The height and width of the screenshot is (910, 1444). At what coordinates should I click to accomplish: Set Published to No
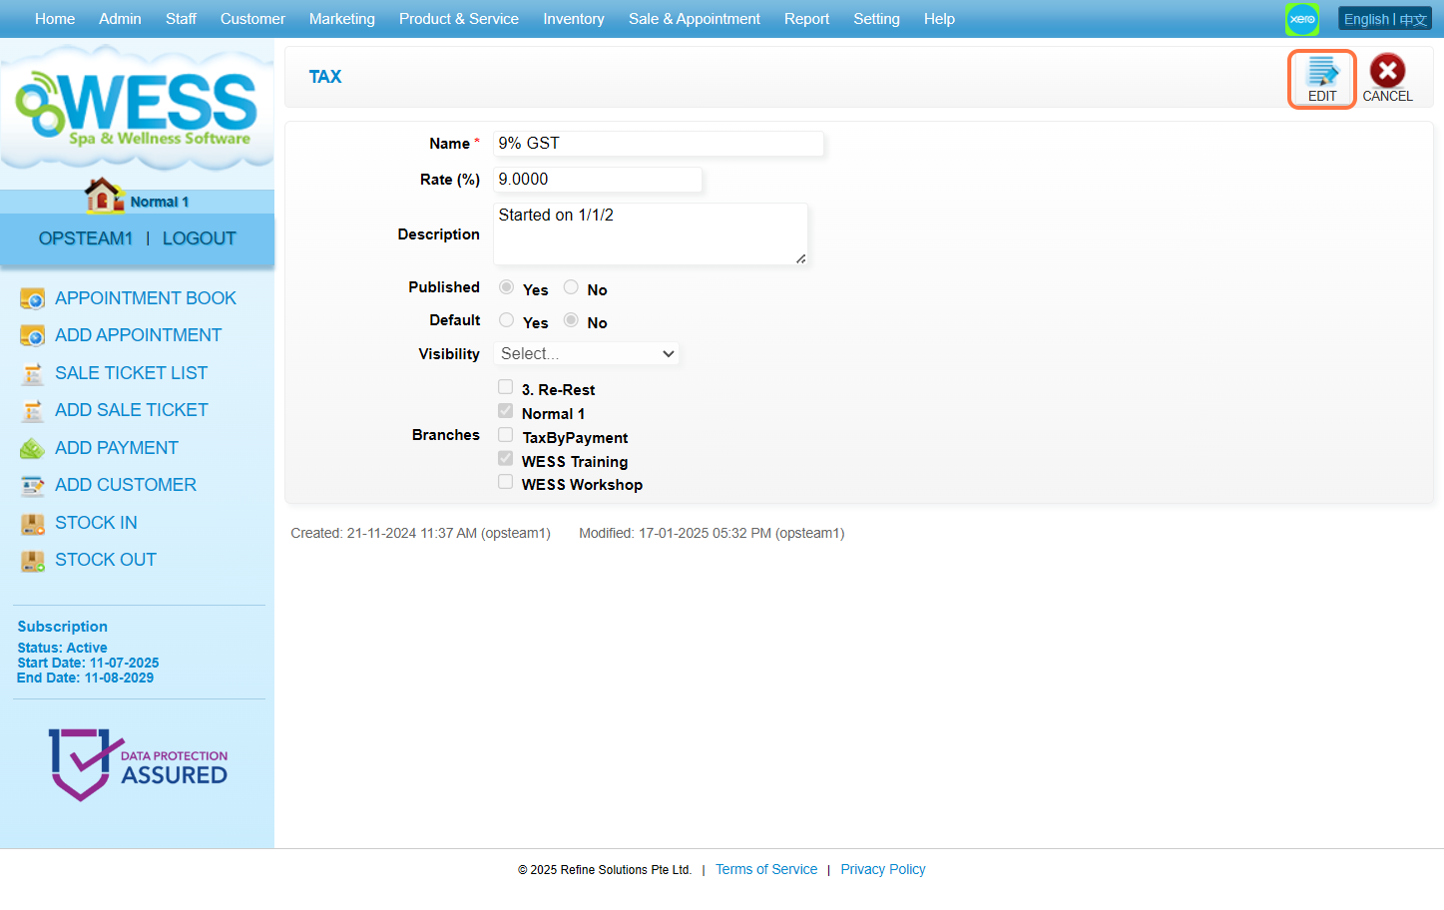pyautogui.click(x=571, y=287)
